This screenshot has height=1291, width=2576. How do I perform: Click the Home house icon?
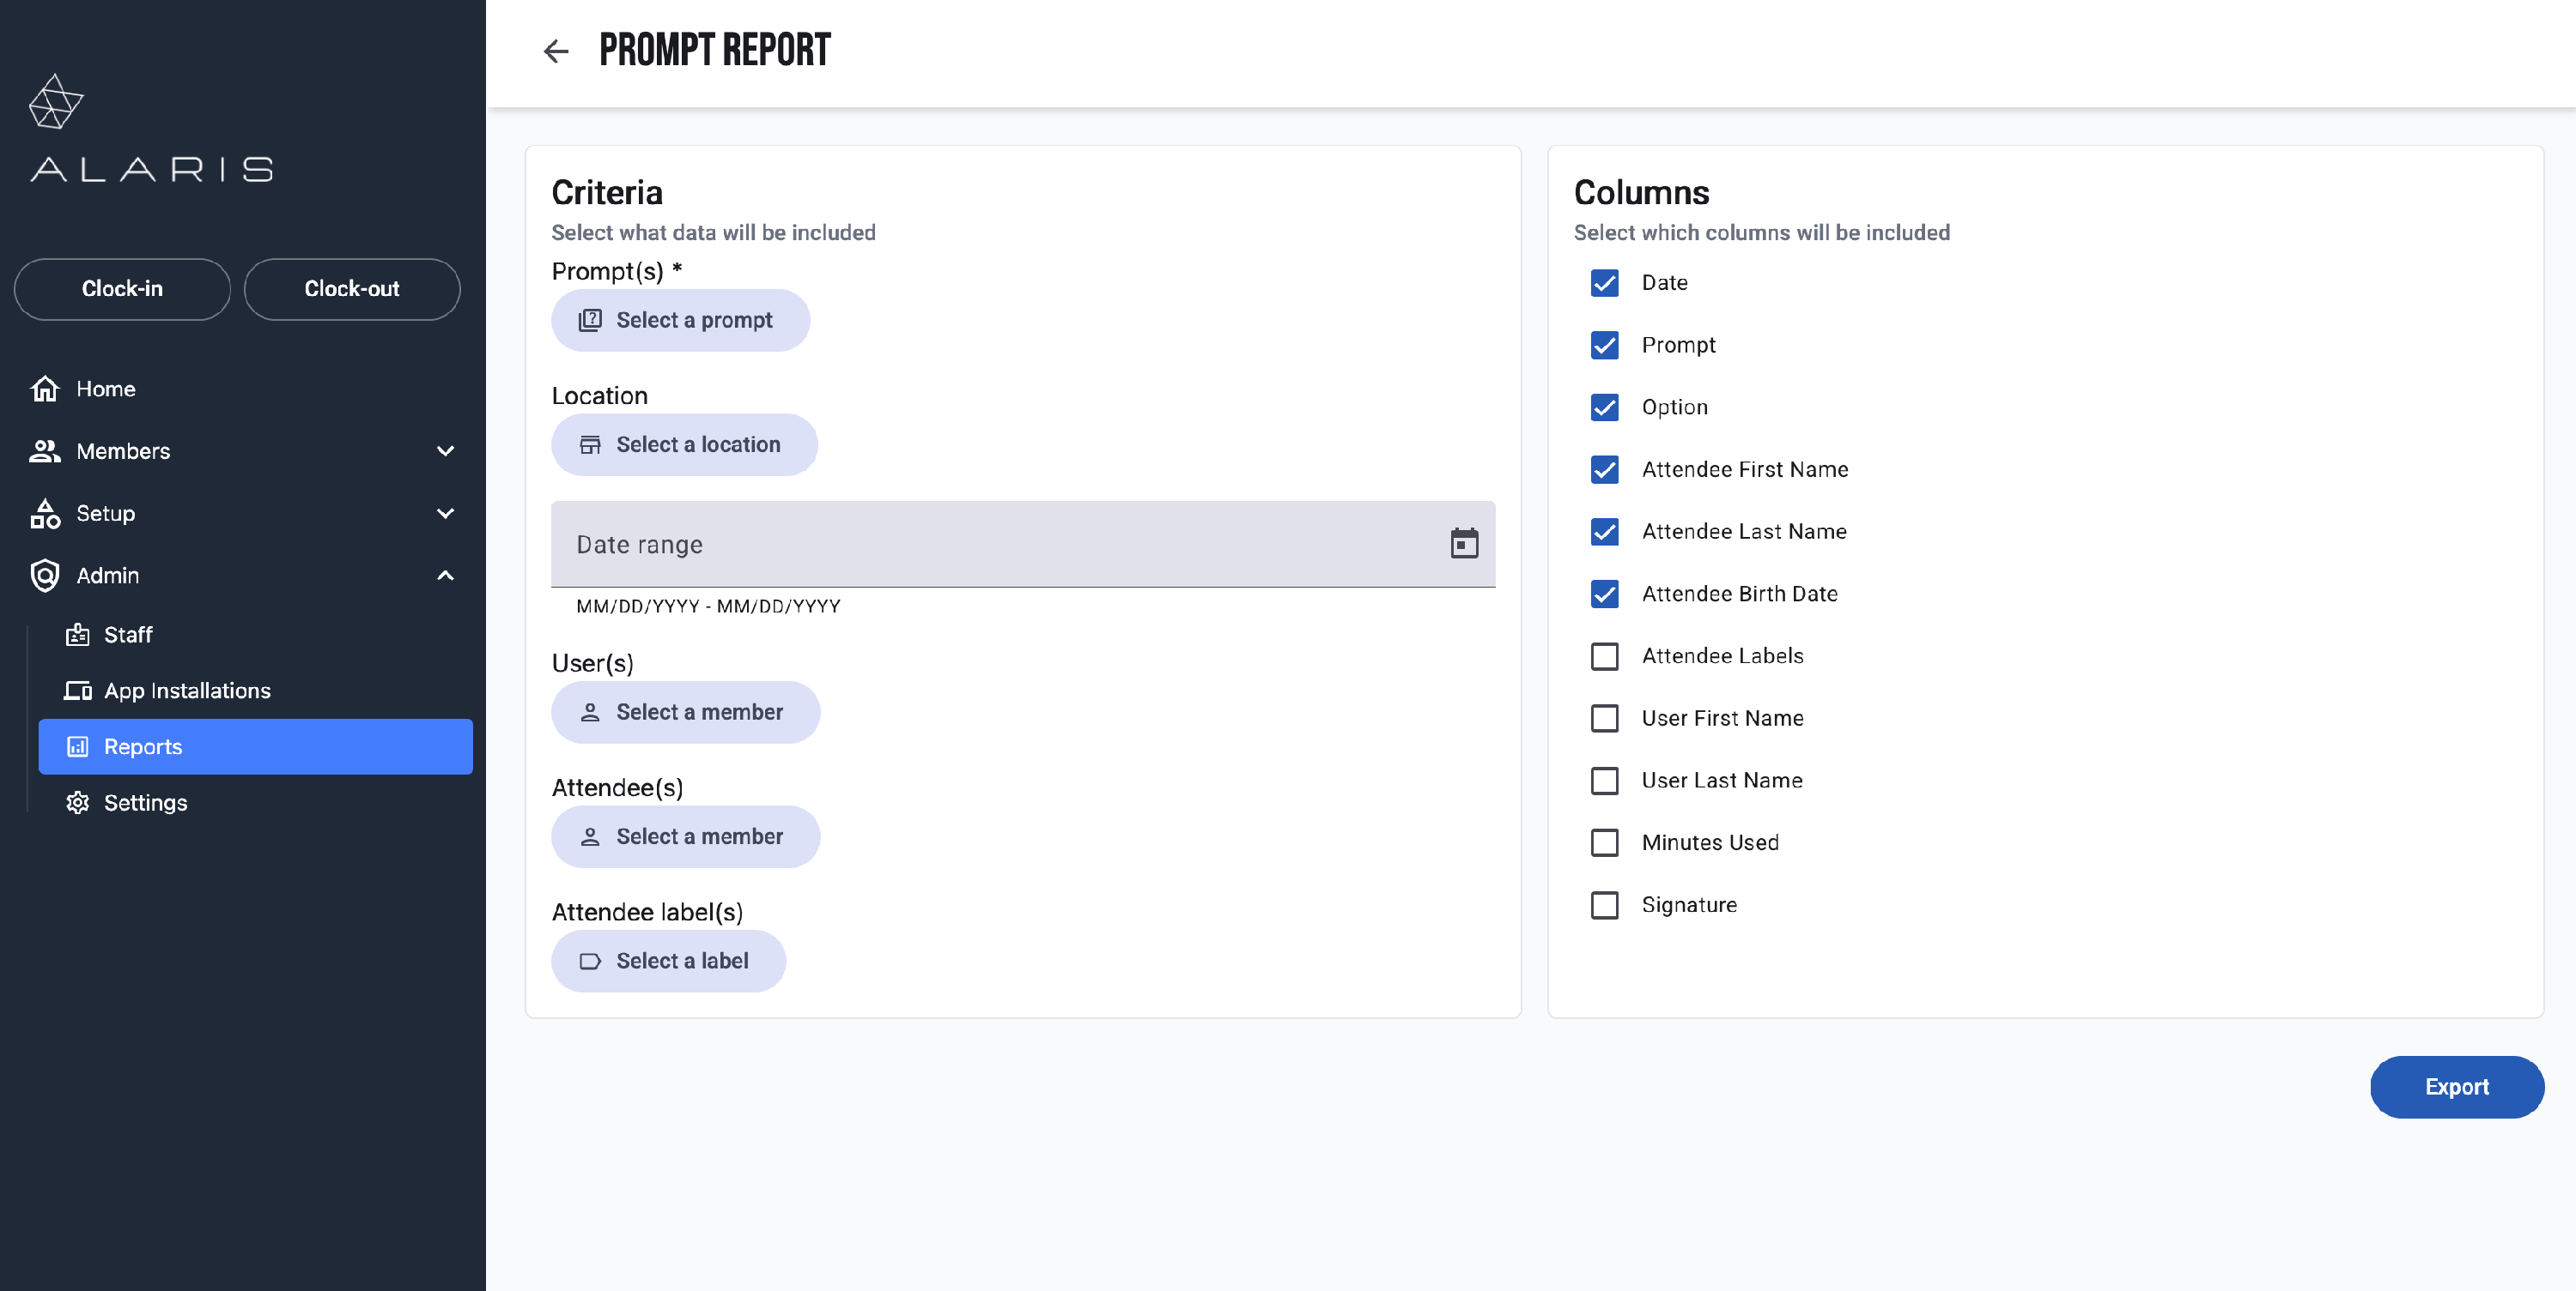(x=45, y=389)
